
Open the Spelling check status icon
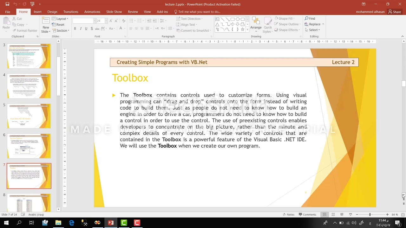click(x=23, y=215)
